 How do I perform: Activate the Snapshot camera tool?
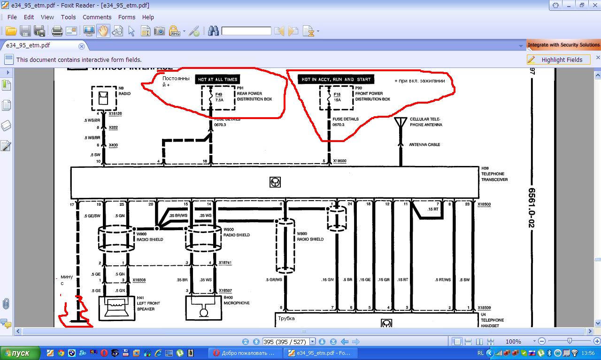160,31
